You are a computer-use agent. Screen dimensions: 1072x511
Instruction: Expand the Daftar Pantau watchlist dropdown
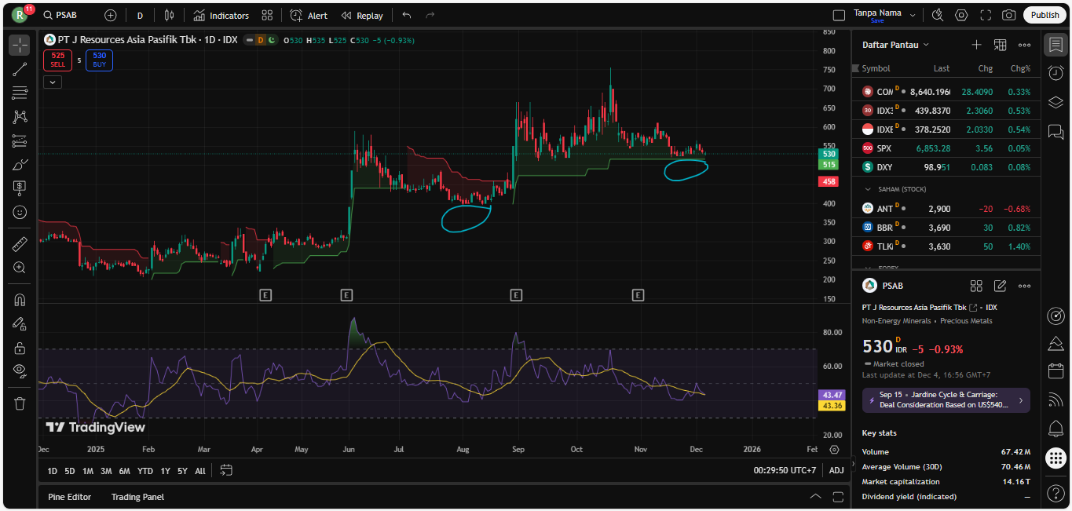pyautogui.click(x=895, y=45)
